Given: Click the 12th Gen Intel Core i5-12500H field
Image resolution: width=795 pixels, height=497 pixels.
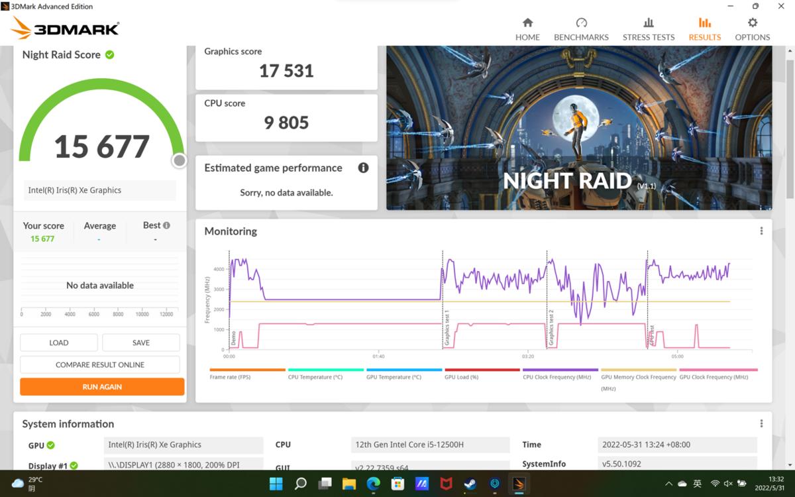Looking at the screenshot, I should 430,445.
